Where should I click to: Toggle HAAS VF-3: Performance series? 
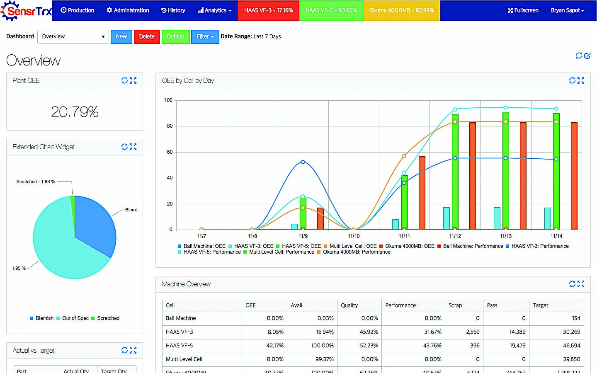coord(537,246)
